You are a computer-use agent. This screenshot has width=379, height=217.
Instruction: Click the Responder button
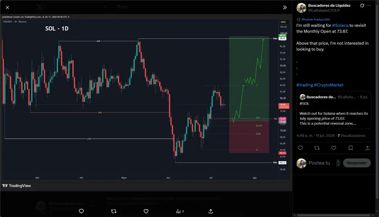coord(357,163)
